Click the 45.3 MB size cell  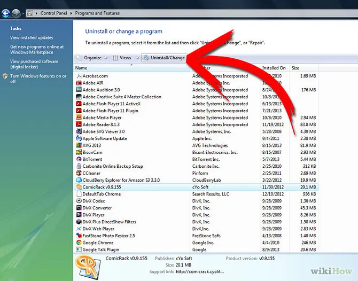click(308, 208)
